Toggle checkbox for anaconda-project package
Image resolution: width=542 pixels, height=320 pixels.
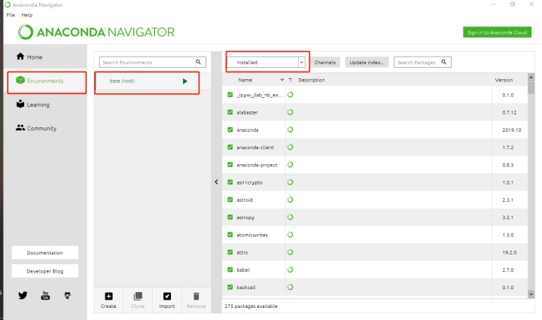pyautogui.click(x=230, y=164)
